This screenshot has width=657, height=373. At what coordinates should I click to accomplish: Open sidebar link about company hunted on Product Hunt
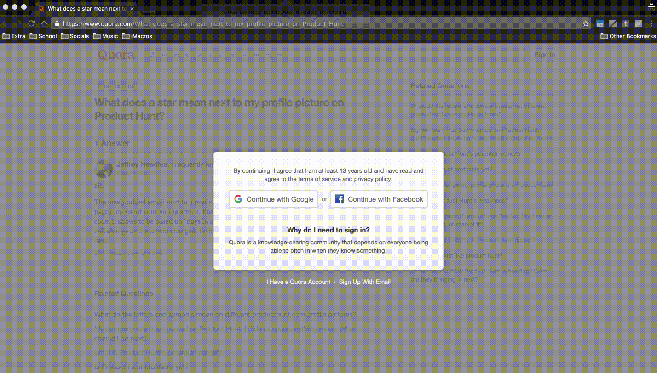click(x=481, y=134)
